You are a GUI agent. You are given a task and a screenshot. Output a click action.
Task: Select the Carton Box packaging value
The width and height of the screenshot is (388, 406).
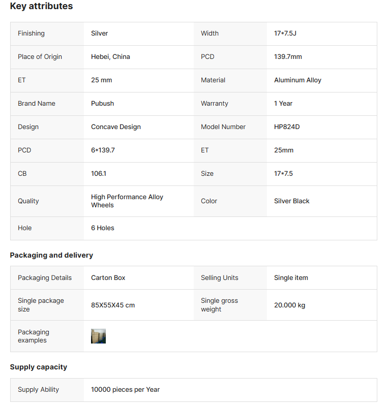tap(108, 278)
